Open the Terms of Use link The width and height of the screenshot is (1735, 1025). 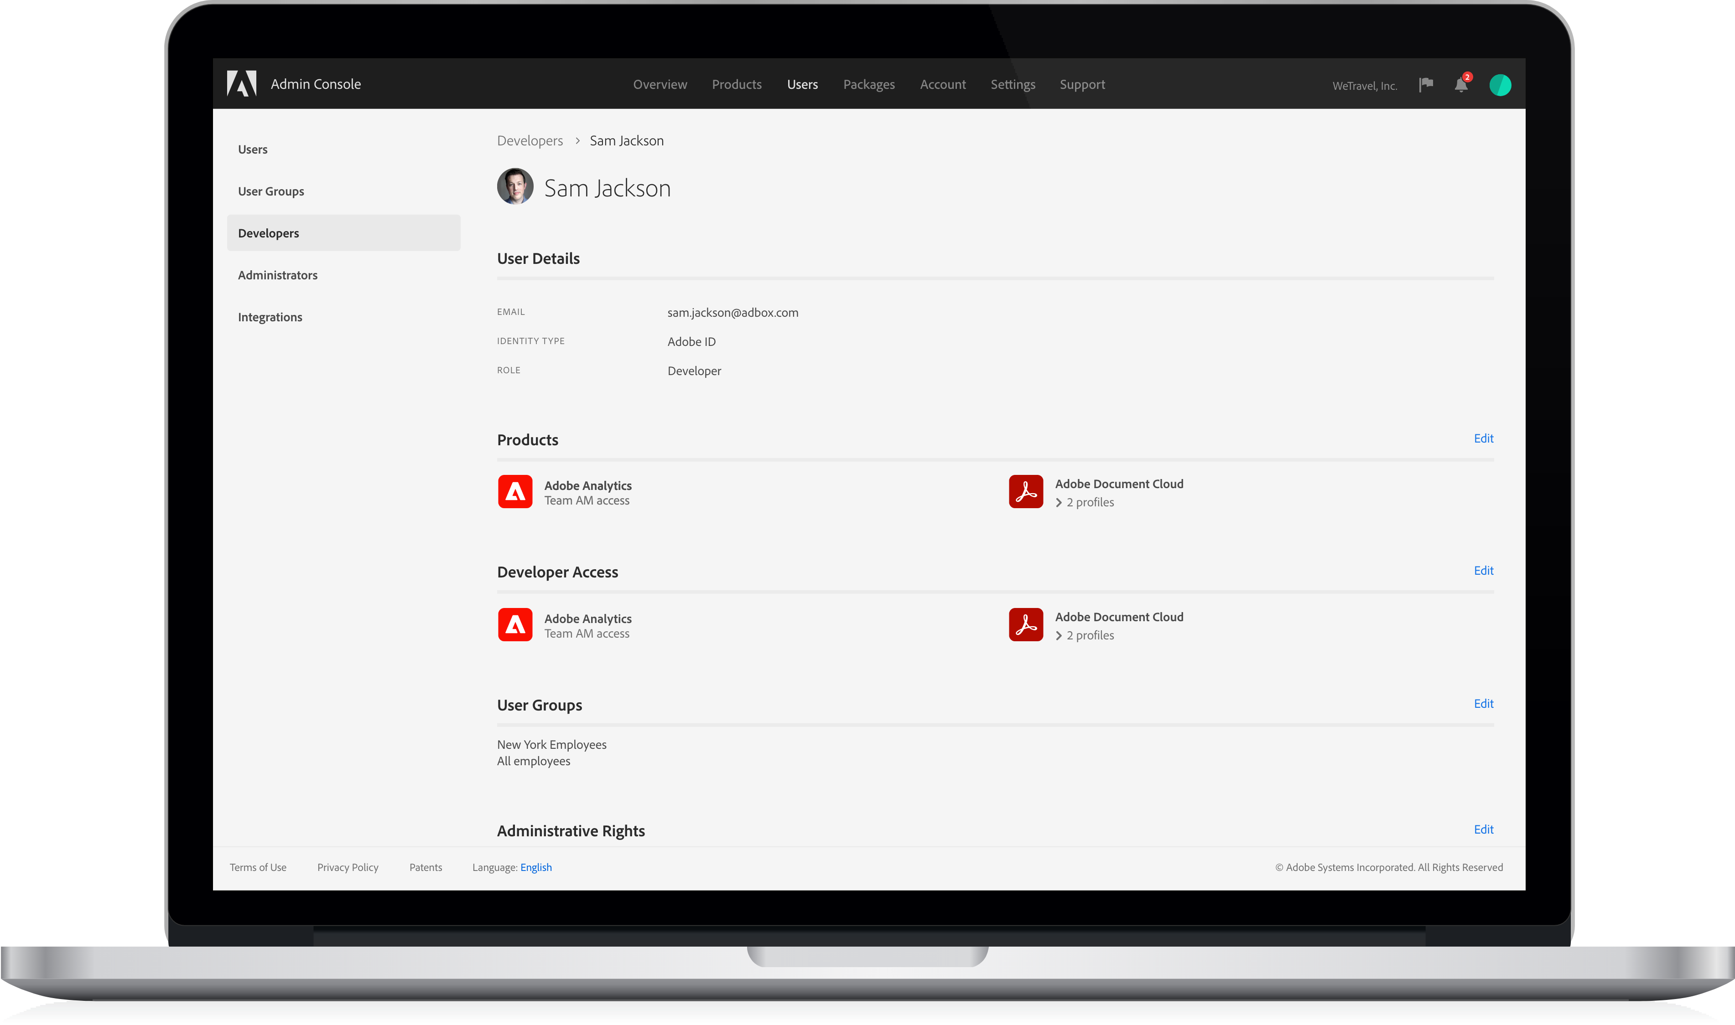[x=258, y=867]
